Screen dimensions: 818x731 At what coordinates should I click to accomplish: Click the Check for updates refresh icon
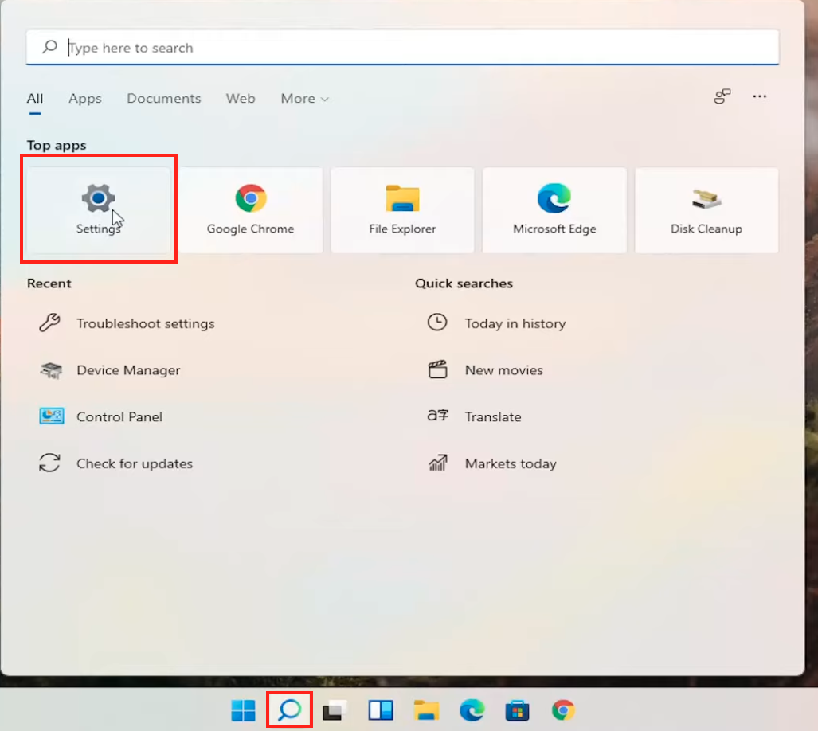point(50,463)
